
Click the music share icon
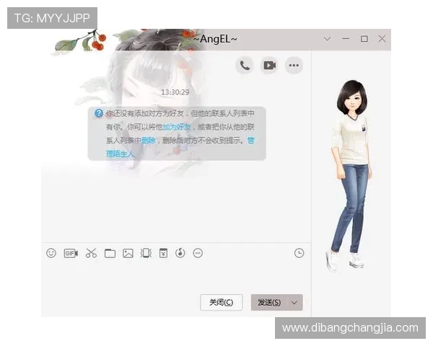tap(180, 253)
